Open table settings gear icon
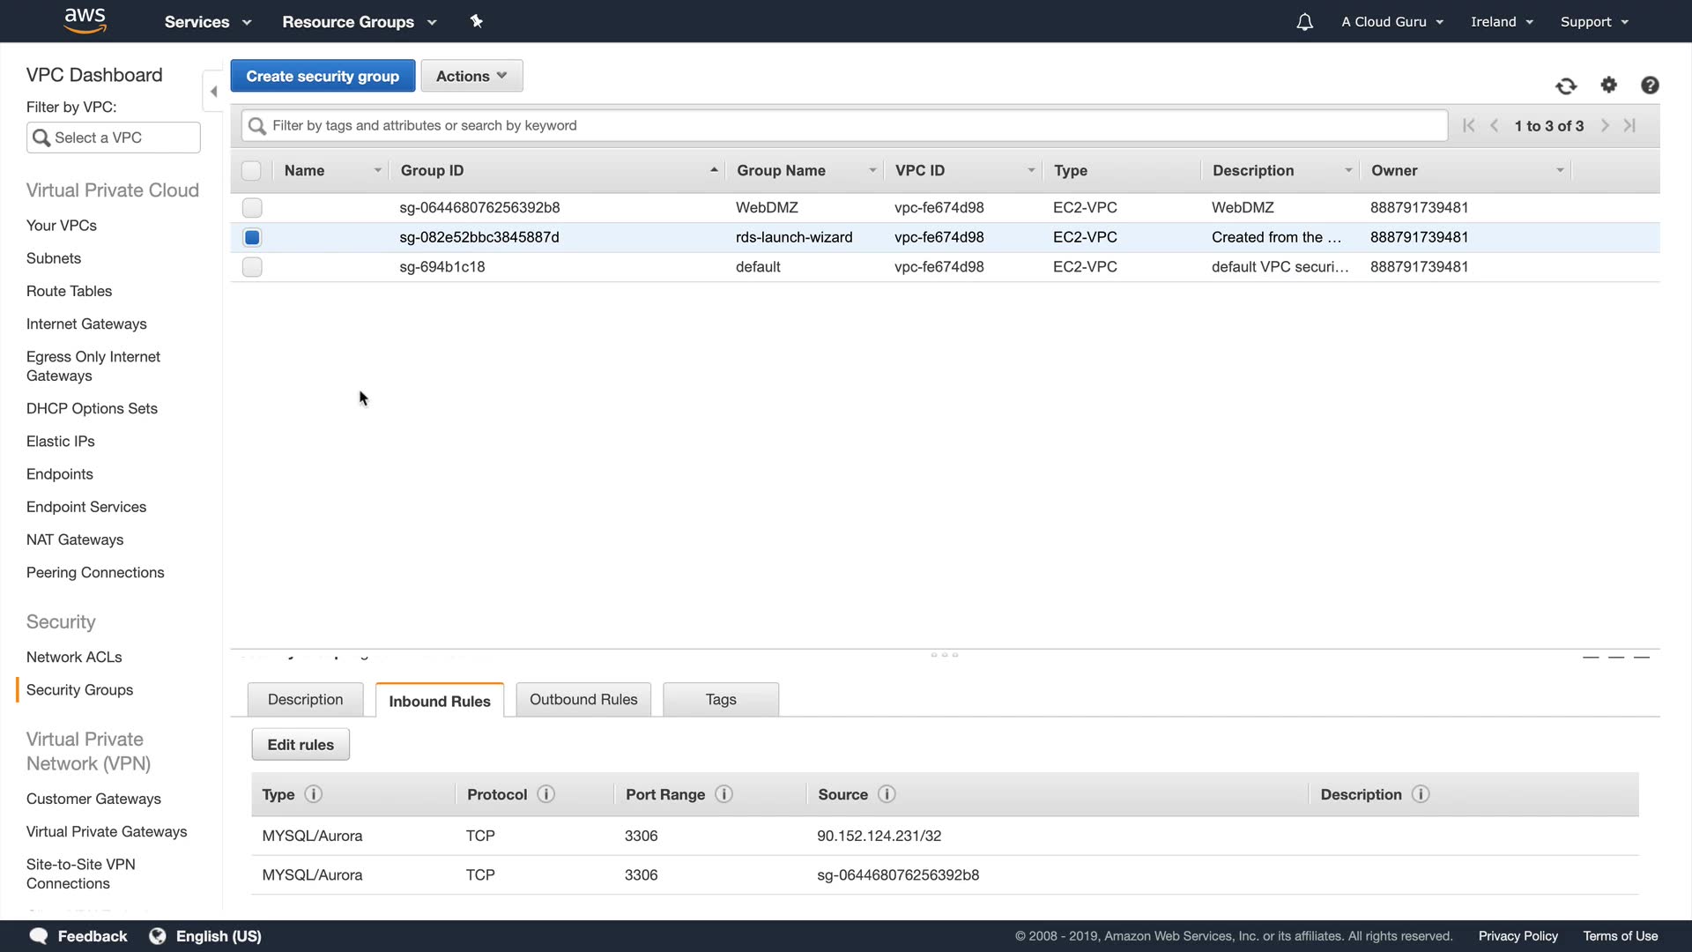 (1608, 85)
